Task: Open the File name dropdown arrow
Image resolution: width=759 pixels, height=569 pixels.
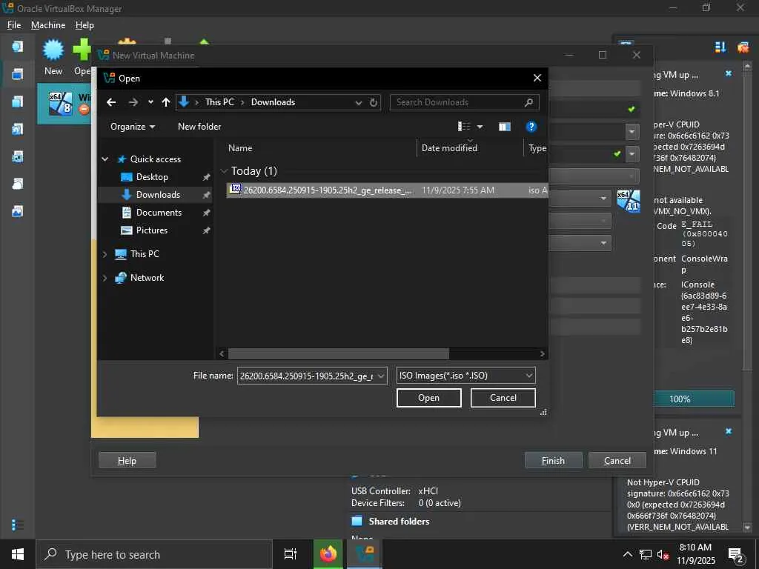Action: pos(381,376)
